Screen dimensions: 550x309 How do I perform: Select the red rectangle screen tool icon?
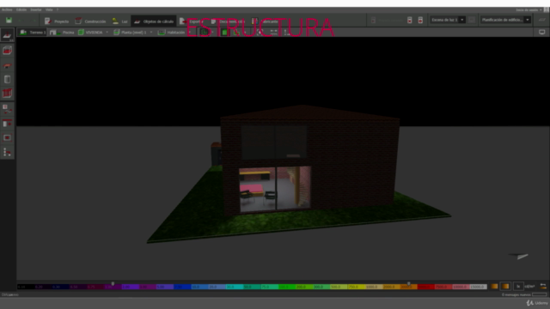8,137
